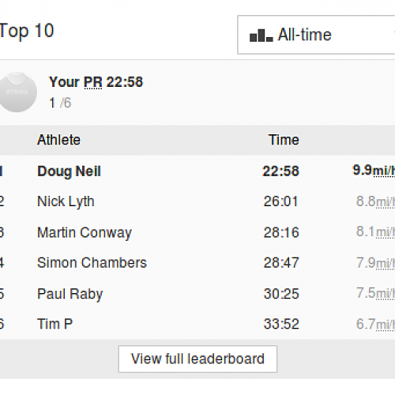Click the 9.9mi/h speed value
The image size is (395, 395).
(374, 170)
